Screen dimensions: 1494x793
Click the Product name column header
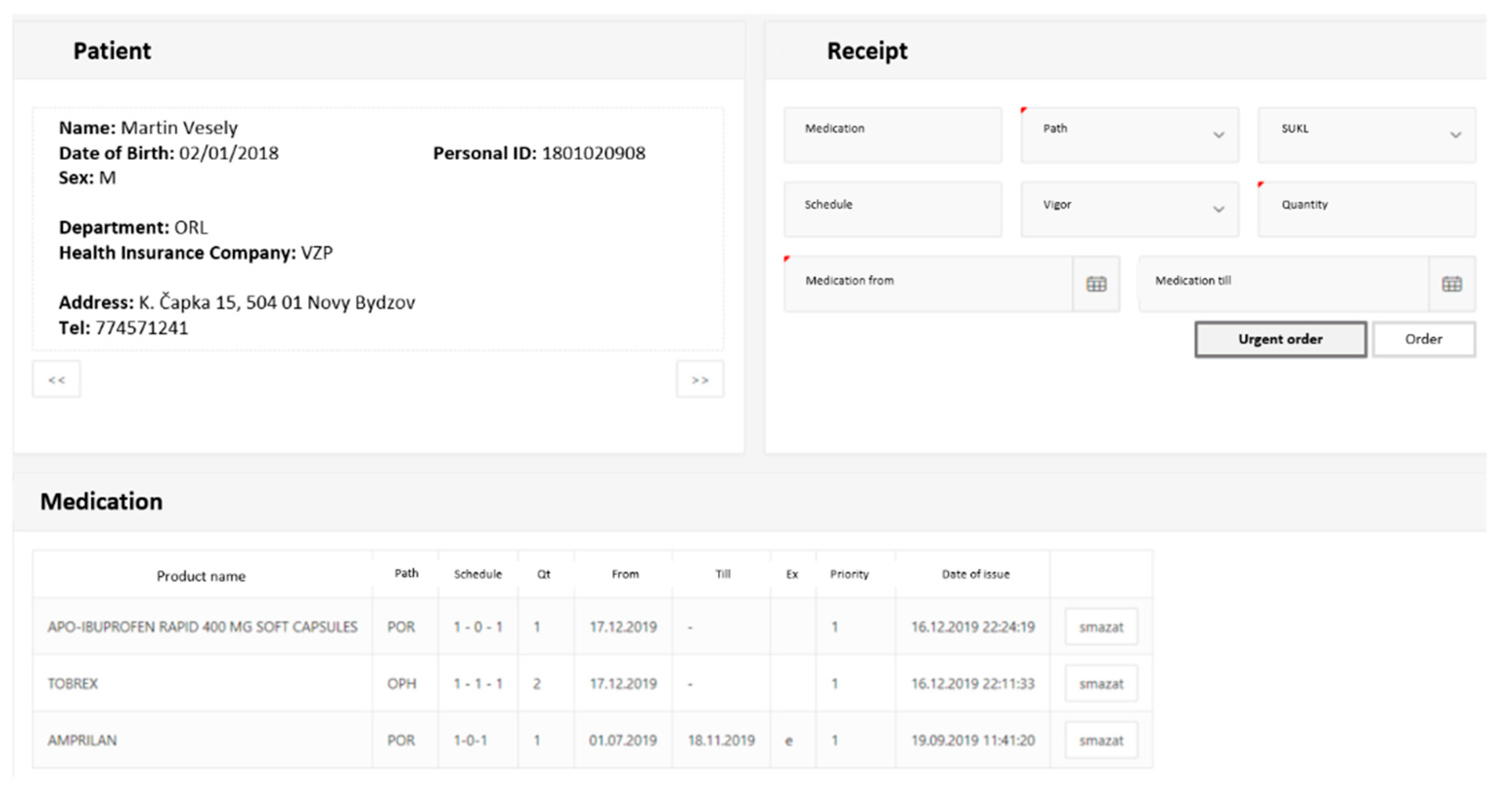tap(200, 576)
